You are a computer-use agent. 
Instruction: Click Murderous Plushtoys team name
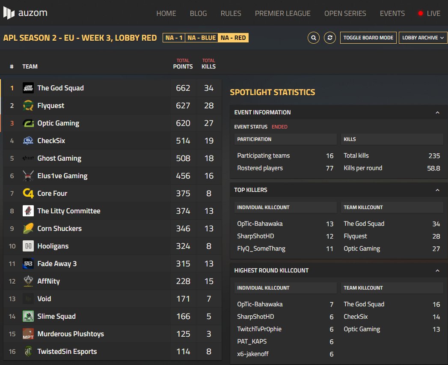click(x=71, y=334)
